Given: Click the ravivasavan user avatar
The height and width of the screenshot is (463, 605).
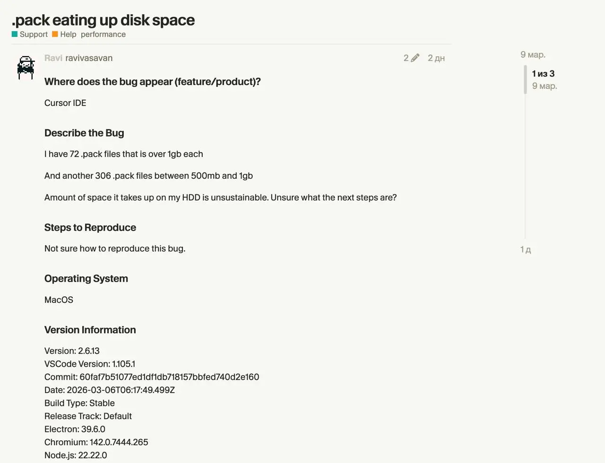Looking at the screenshot, I should 26,68.
